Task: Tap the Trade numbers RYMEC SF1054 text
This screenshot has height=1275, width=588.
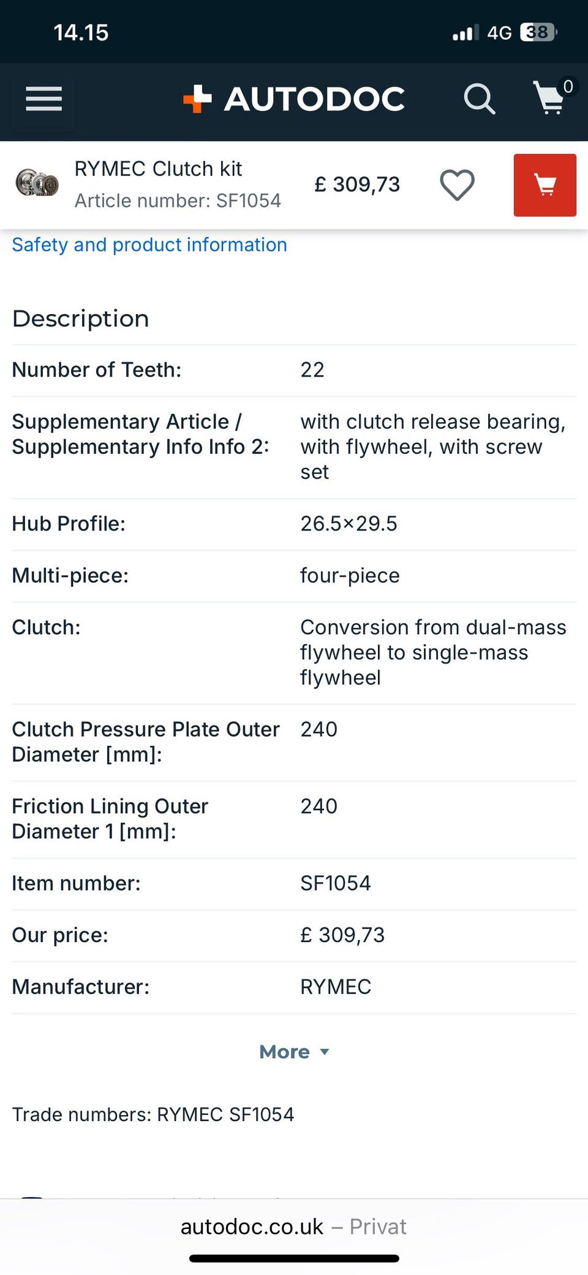Action: pyautogui.click(x=153, y=1114)
